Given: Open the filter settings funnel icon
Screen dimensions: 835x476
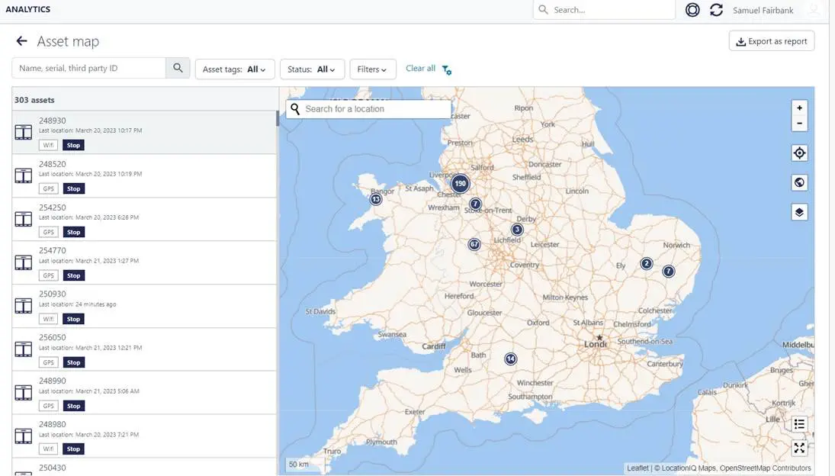Looking at the screenshot, I should point(447,69).
